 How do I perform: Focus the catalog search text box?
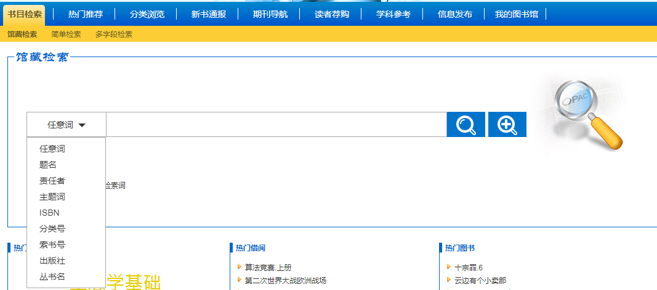(276, 125)
